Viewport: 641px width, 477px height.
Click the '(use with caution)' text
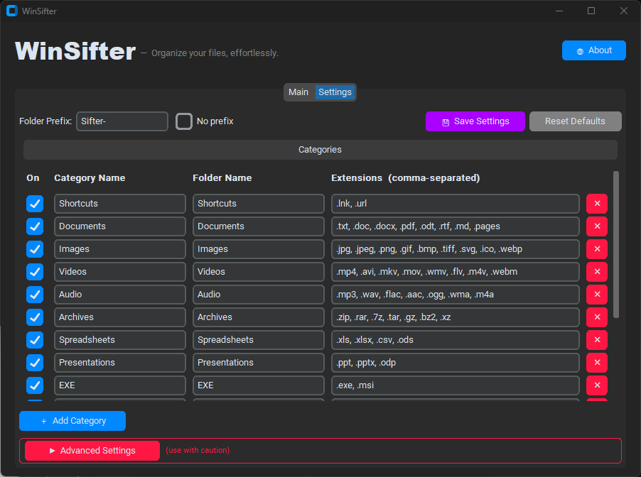pos(198,451)
